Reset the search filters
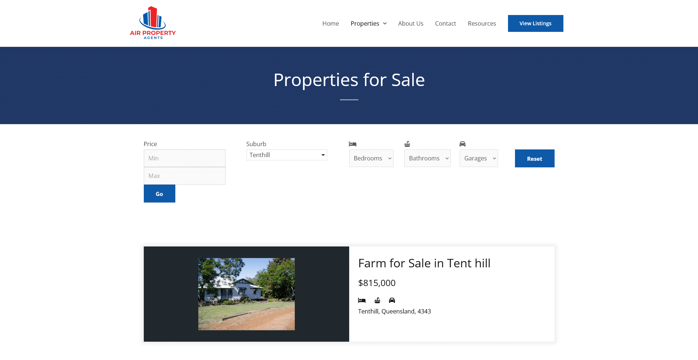Viewport: 698px width, 360px height. tap(534, 159)
